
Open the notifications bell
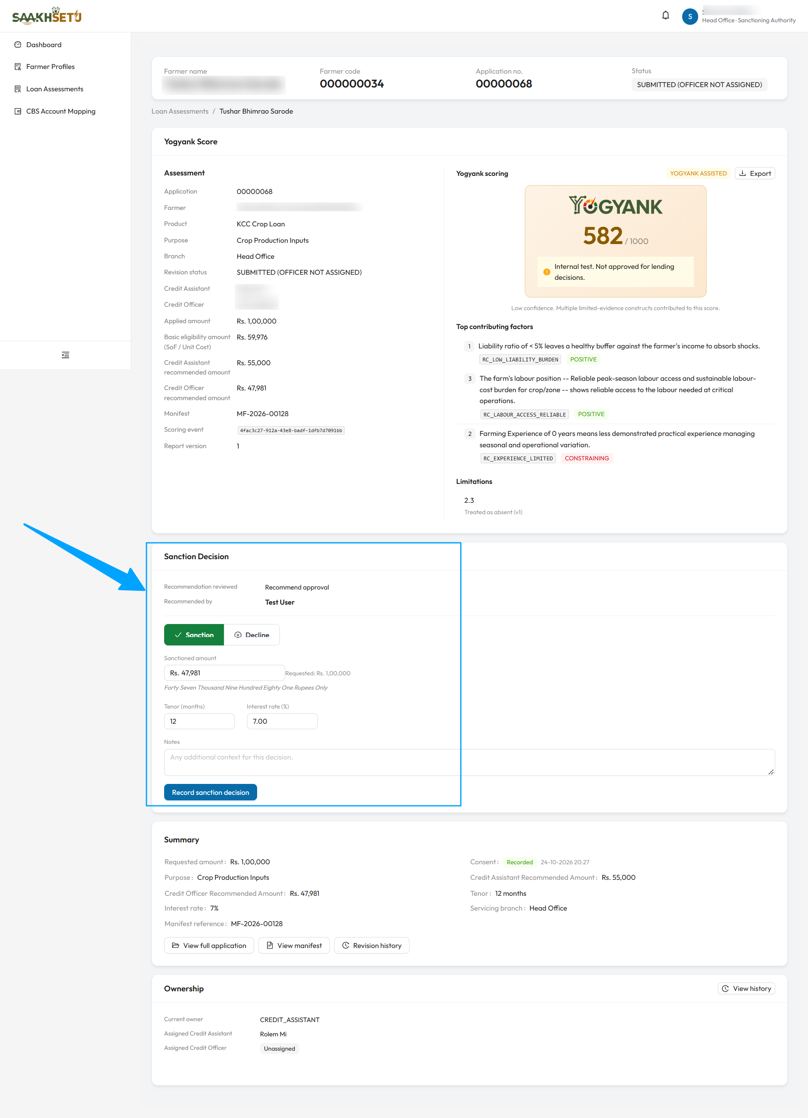(665, 16)
